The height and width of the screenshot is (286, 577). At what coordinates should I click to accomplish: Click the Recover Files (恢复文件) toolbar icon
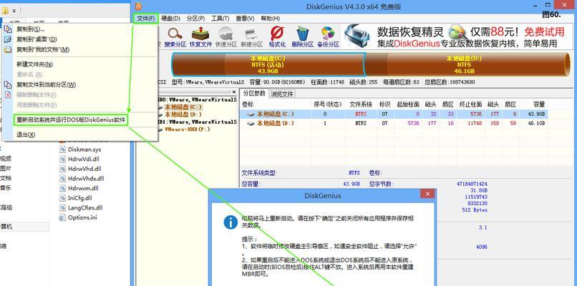(200, 34)
